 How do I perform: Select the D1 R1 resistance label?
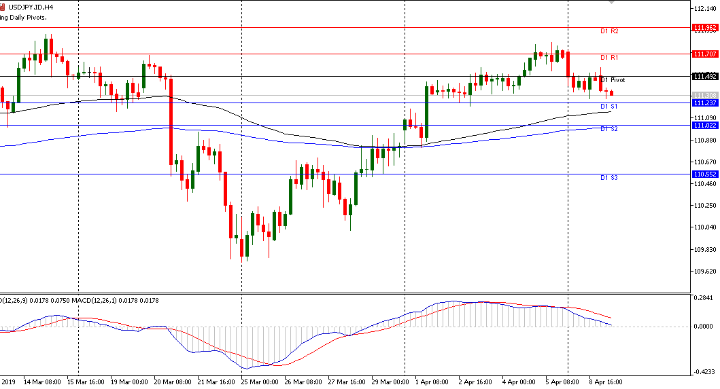(x=608, y=58)
